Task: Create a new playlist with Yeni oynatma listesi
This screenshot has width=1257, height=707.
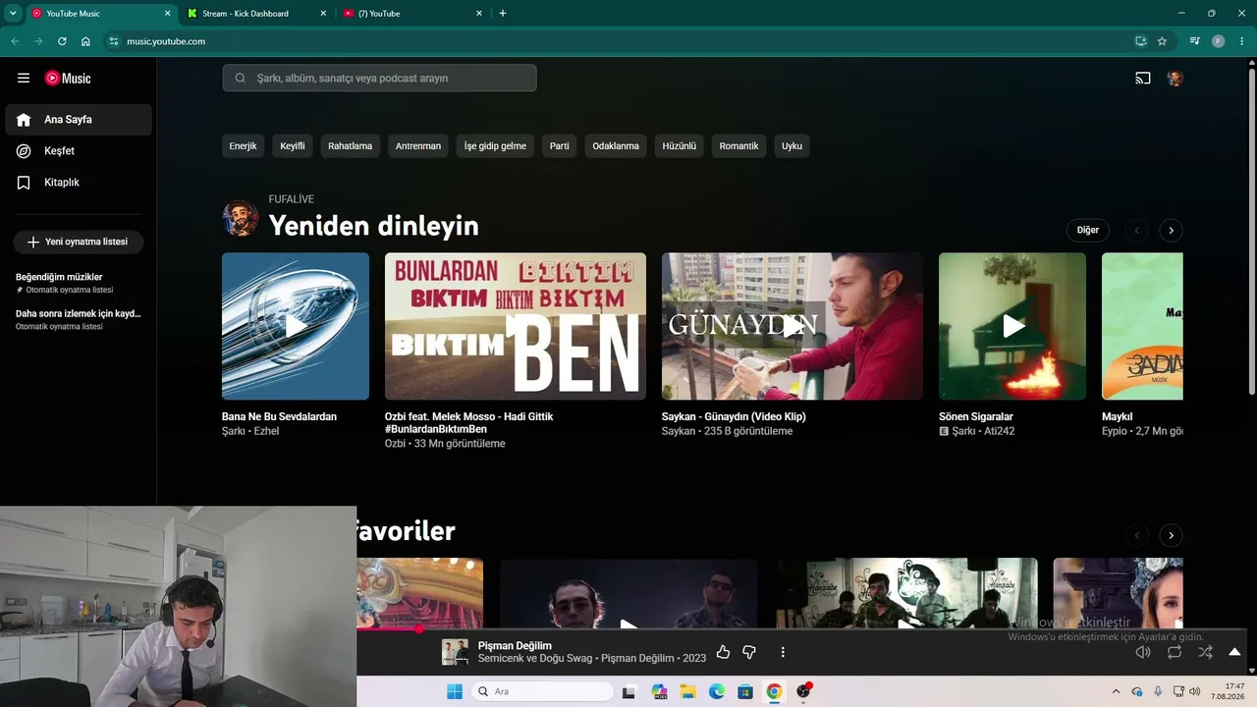Action: click(79, 242)
